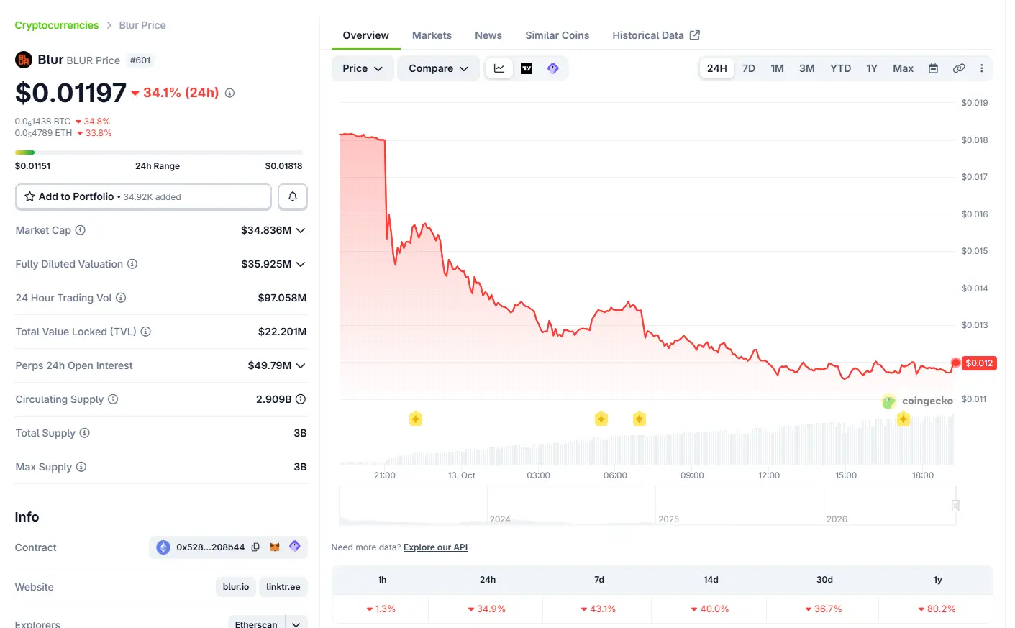
Task: Open the purple diamond chart mode icon
Action: pyautogui.click(x=552, y=68)
